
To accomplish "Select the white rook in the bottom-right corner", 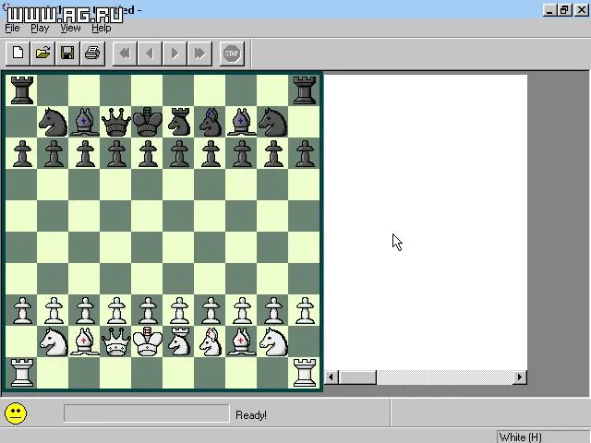I will click(x=305, y=373).
